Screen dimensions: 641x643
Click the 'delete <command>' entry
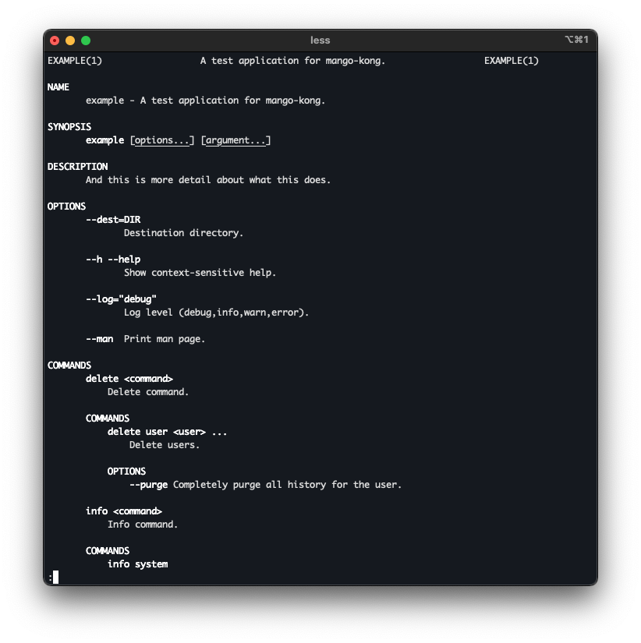pyautogui.click(x=129, y=379)
